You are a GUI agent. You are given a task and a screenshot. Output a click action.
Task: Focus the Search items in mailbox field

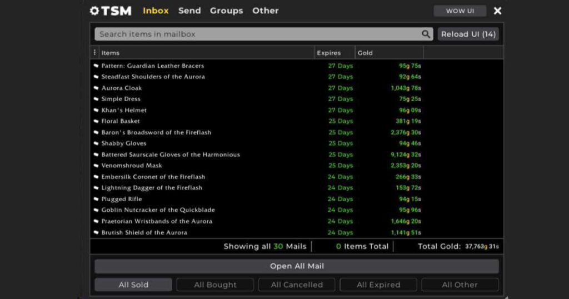(x=256, y=34)
